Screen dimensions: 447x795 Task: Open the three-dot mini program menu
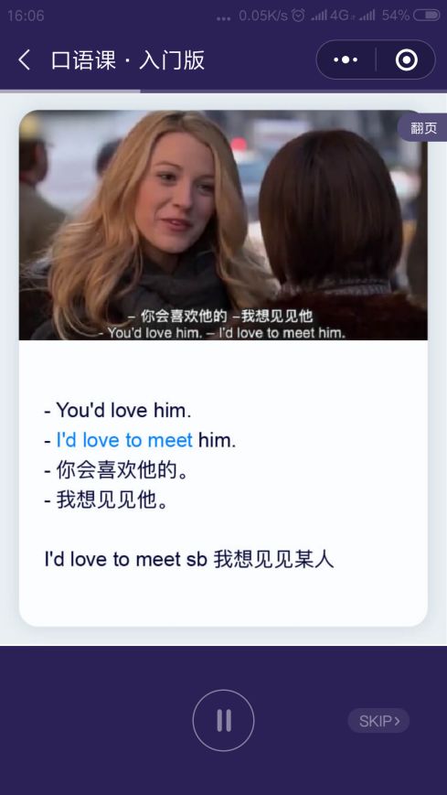tap(346, 59)
